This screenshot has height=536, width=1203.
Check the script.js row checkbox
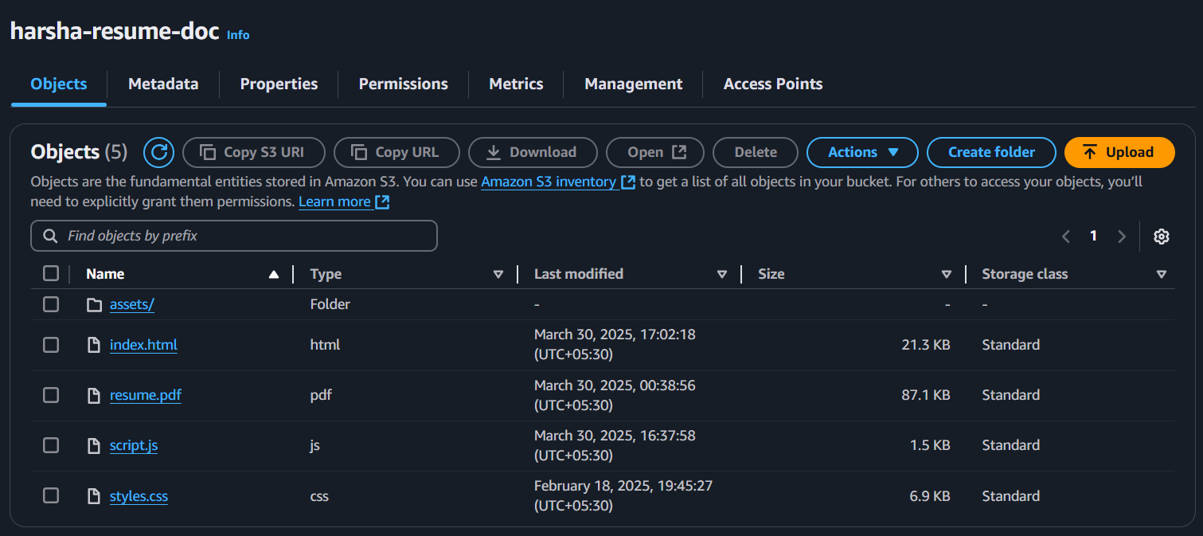[x=51, y=445]
